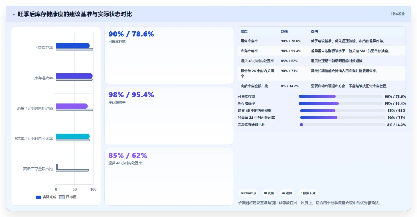This screenshot has height=217, width=417.
Task: Click the 可售库存率 actual bar in chart
Action: click(73, 46)
